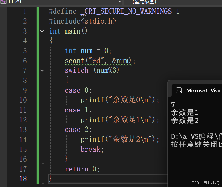Click the &num argument in scanf
The image size is (222, 187).
click(121, 61)
